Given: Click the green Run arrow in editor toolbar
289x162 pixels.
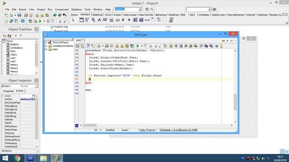Looking at the screenshot, I should coord(138,46).
